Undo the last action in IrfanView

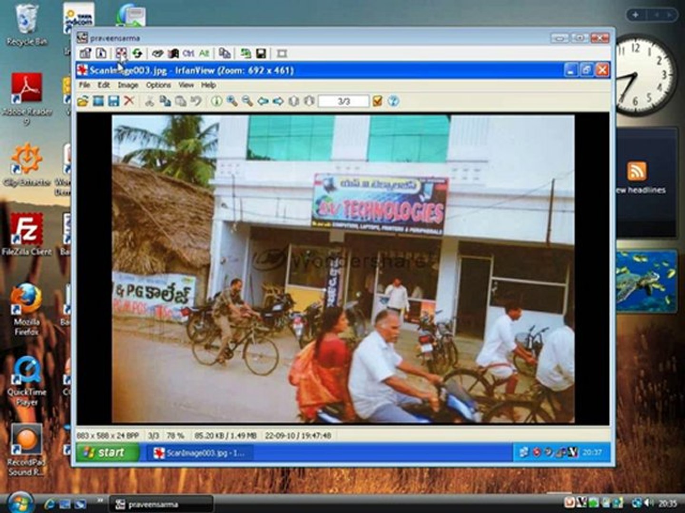click(196, 101)
